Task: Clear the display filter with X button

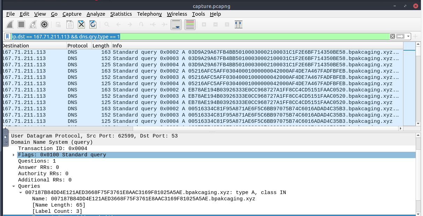Action: (x=393, y=37)
